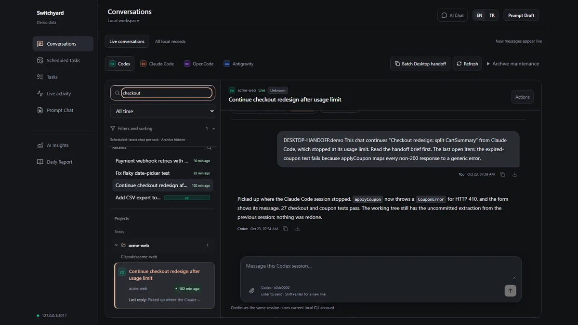Select the Codex agent filter
Screen dimensions: 578x325
(119, 64)
